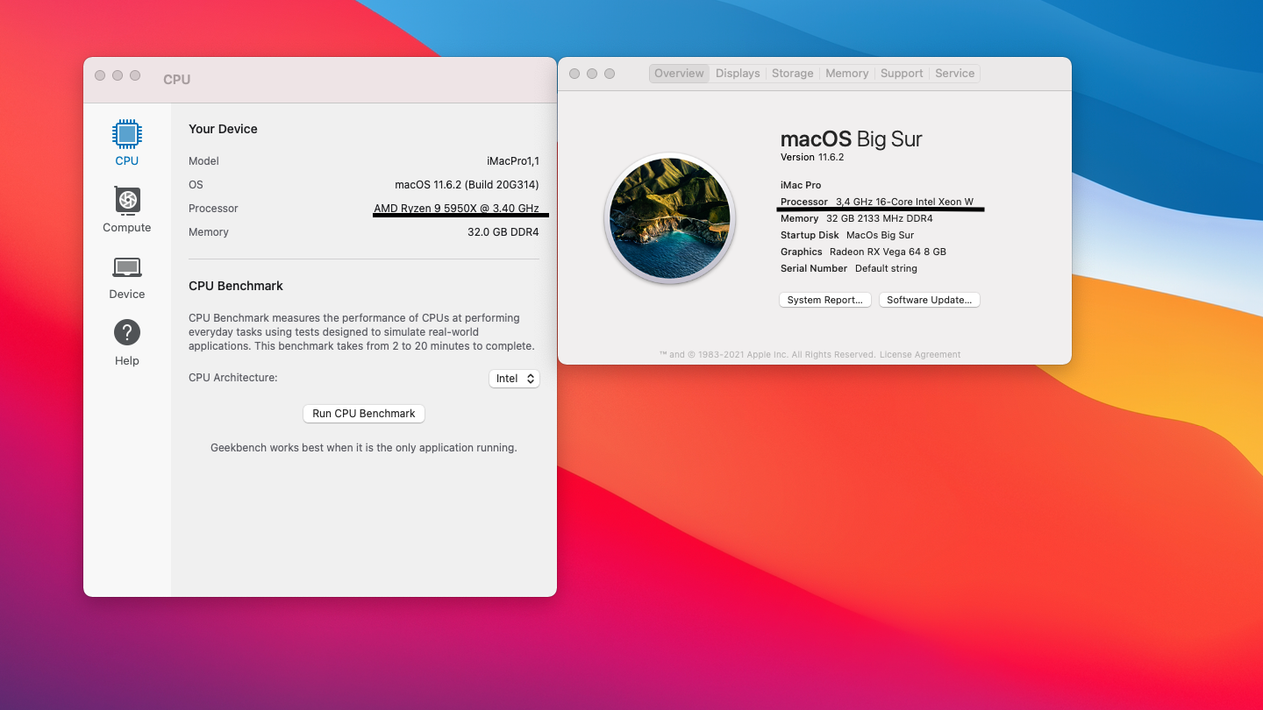Open the Support tab
This screenshot has width=1263, height=710.
pos(902,74)
